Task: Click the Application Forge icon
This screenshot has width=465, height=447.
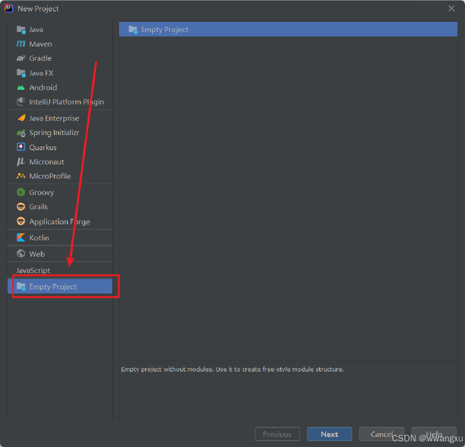Action: click(x=21, y=221)
